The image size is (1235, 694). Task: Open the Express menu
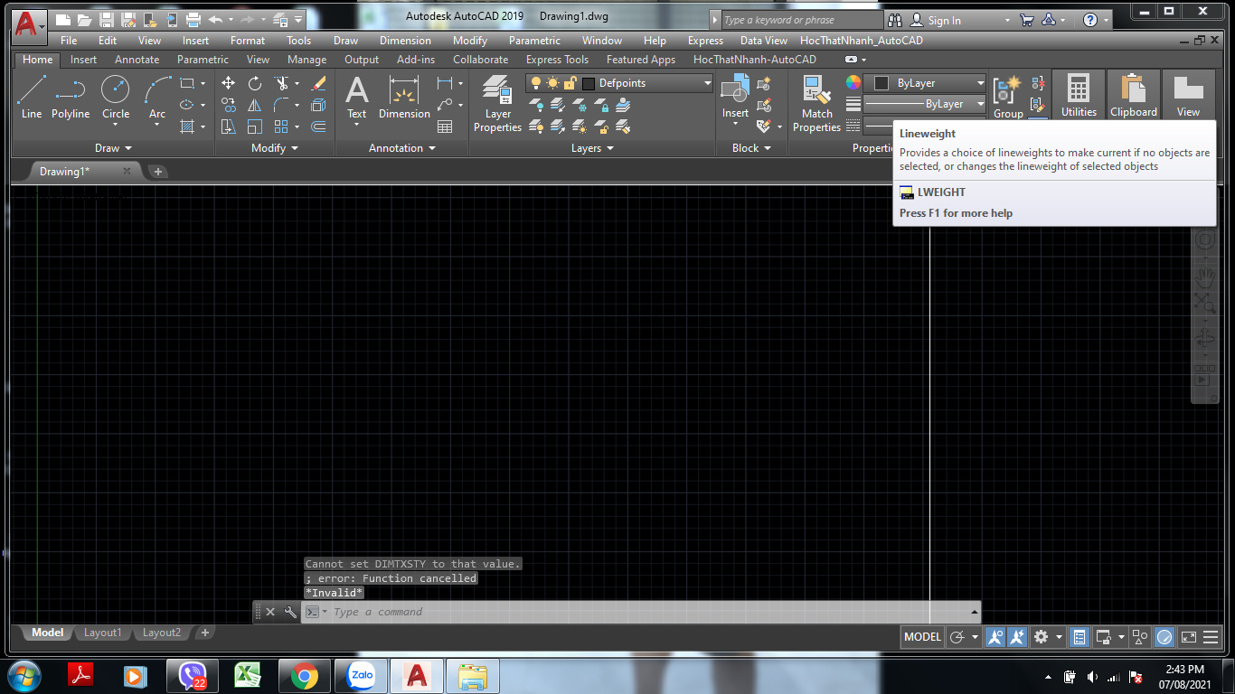click(705, 41)
